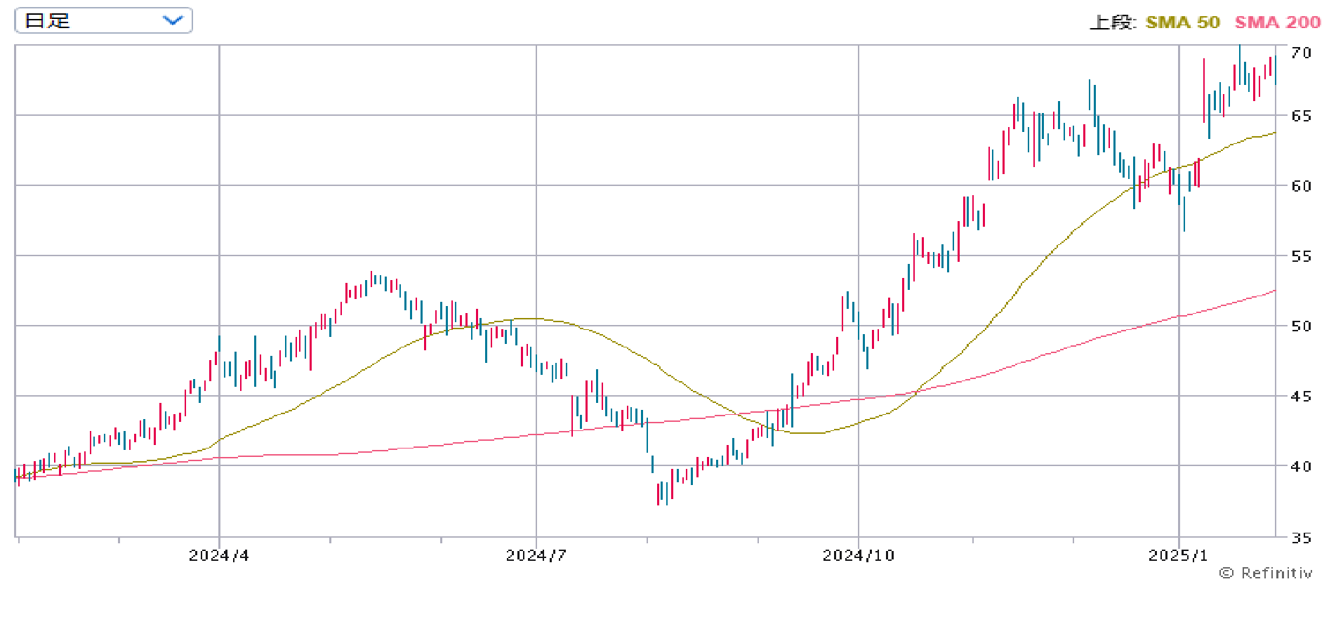Select the 2024/7 date axis label
This screenshot has height=617, width=1343.
536,556
